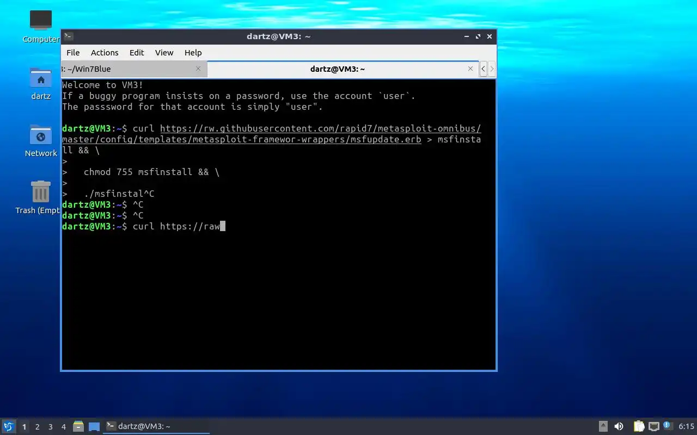Open the update notifier tray icon
Image resolution: width=697 pixels, height=435 pixels.
668,426
